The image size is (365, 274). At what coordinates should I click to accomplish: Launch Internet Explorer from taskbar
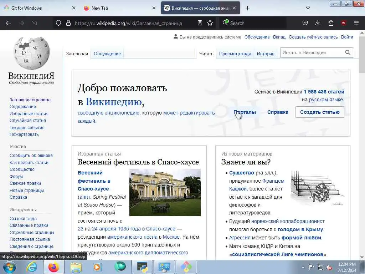click(x=32, y=267)
